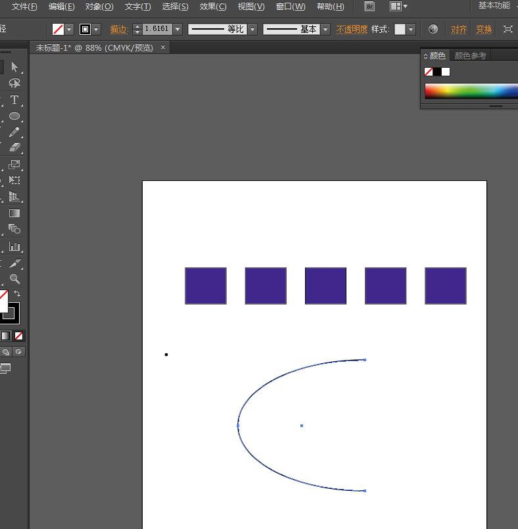Click the 样式 graphic style swatch
This screenshot has height=529, width=518.
point(400,30)
